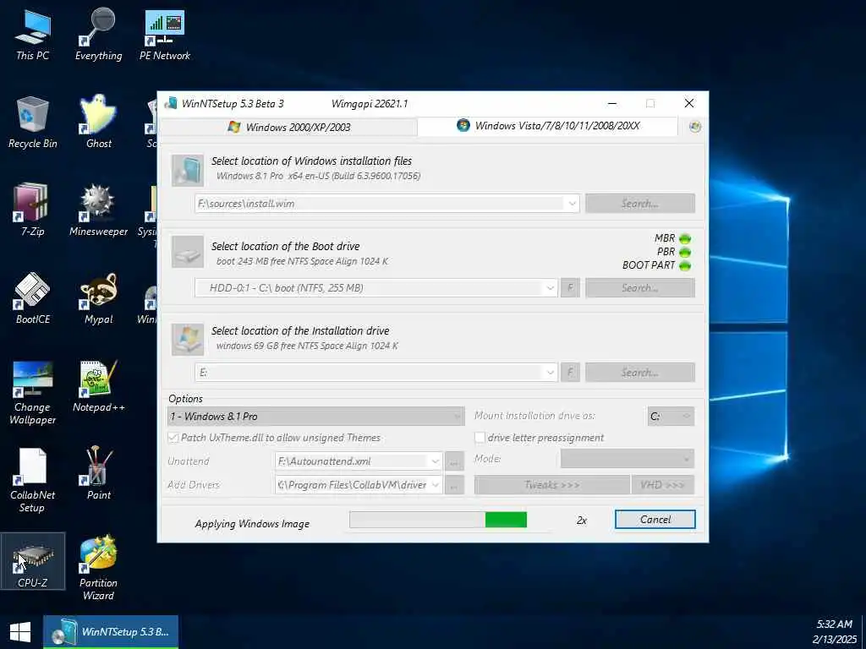Open the Windows Start button
Screen dimensions: 866x649
(x=20, y=632)
